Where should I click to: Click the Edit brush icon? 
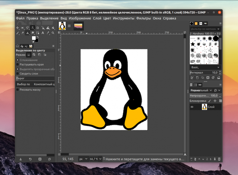(192, 78)
